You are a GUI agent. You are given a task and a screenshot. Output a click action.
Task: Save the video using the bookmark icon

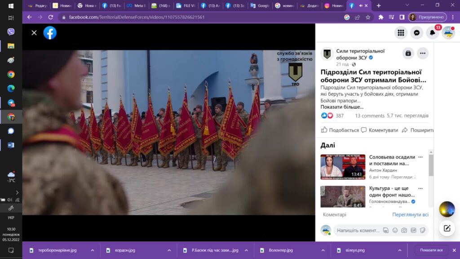[408, 53]
